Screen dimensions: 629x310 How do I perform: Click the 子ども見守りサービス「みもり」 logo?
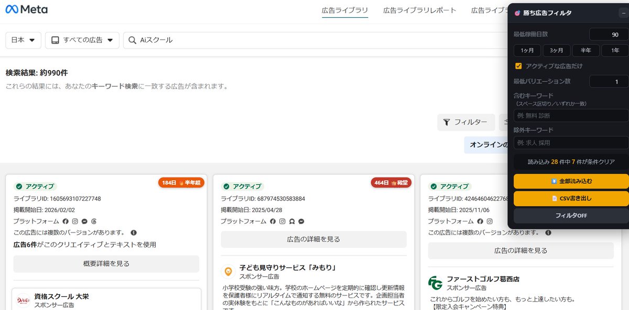click(x=228, y=271)
